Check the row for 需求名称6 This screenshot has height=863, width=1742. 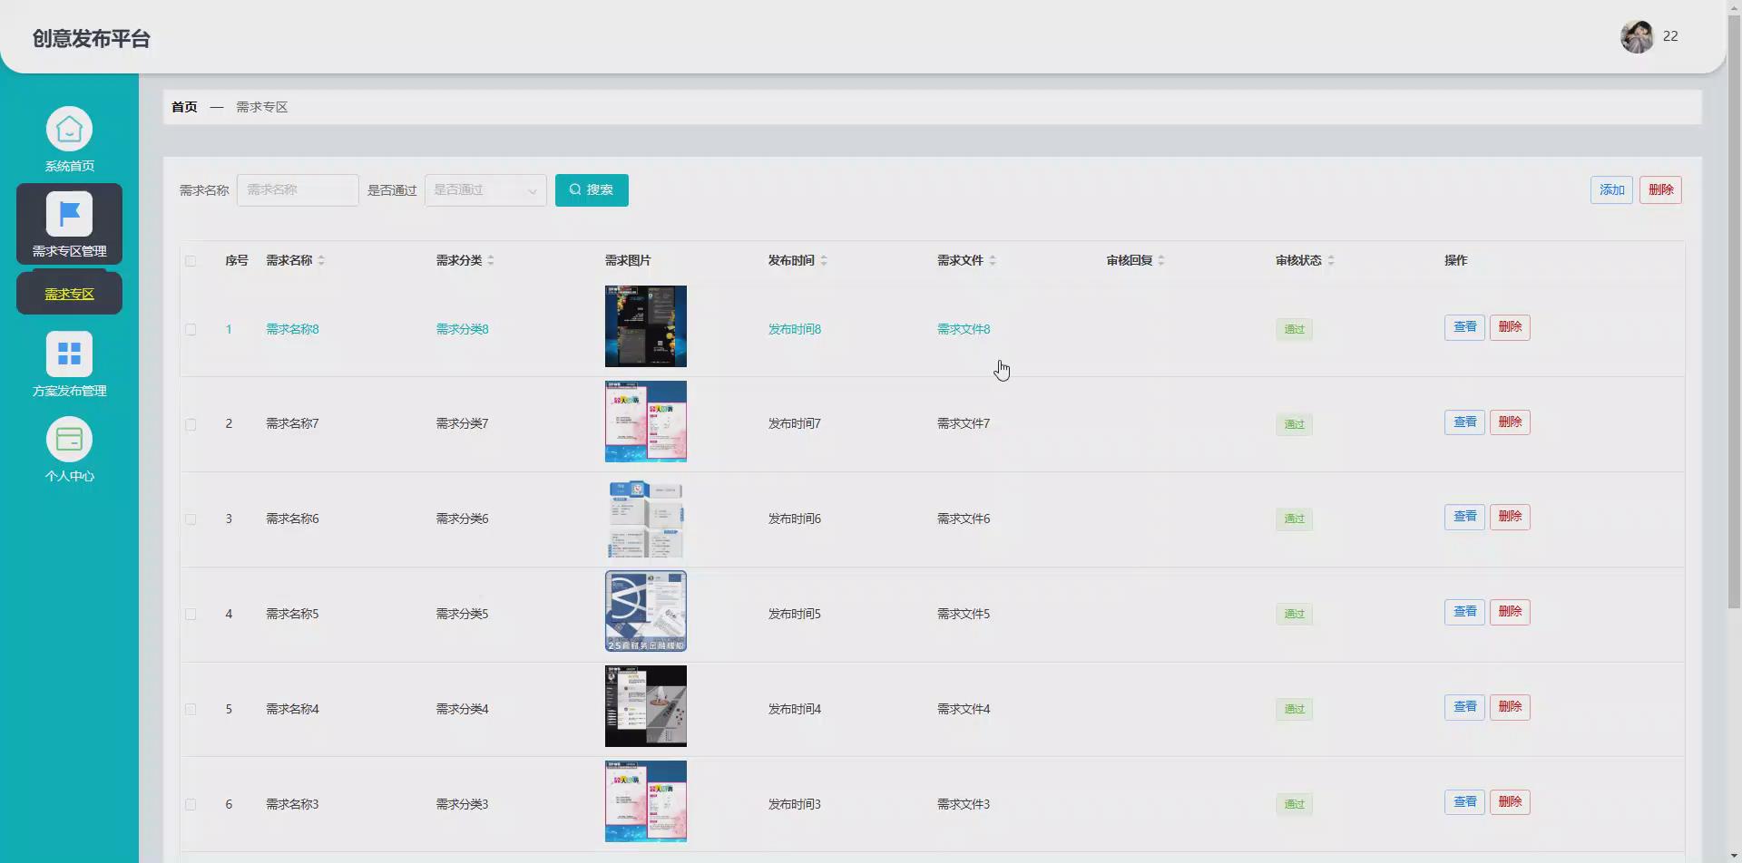coord(191,519)
